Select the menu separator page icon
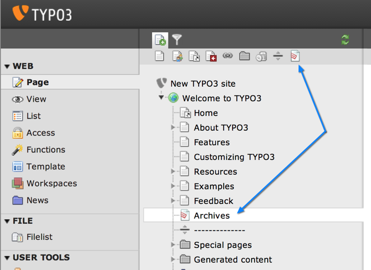Viewport: 371px width, 270px height. pyautogui.click(x=278, y=56)
